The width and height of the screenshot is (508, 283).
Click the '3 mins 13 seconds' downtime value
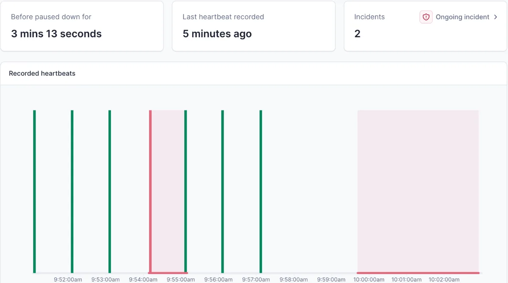click(56, 34)
